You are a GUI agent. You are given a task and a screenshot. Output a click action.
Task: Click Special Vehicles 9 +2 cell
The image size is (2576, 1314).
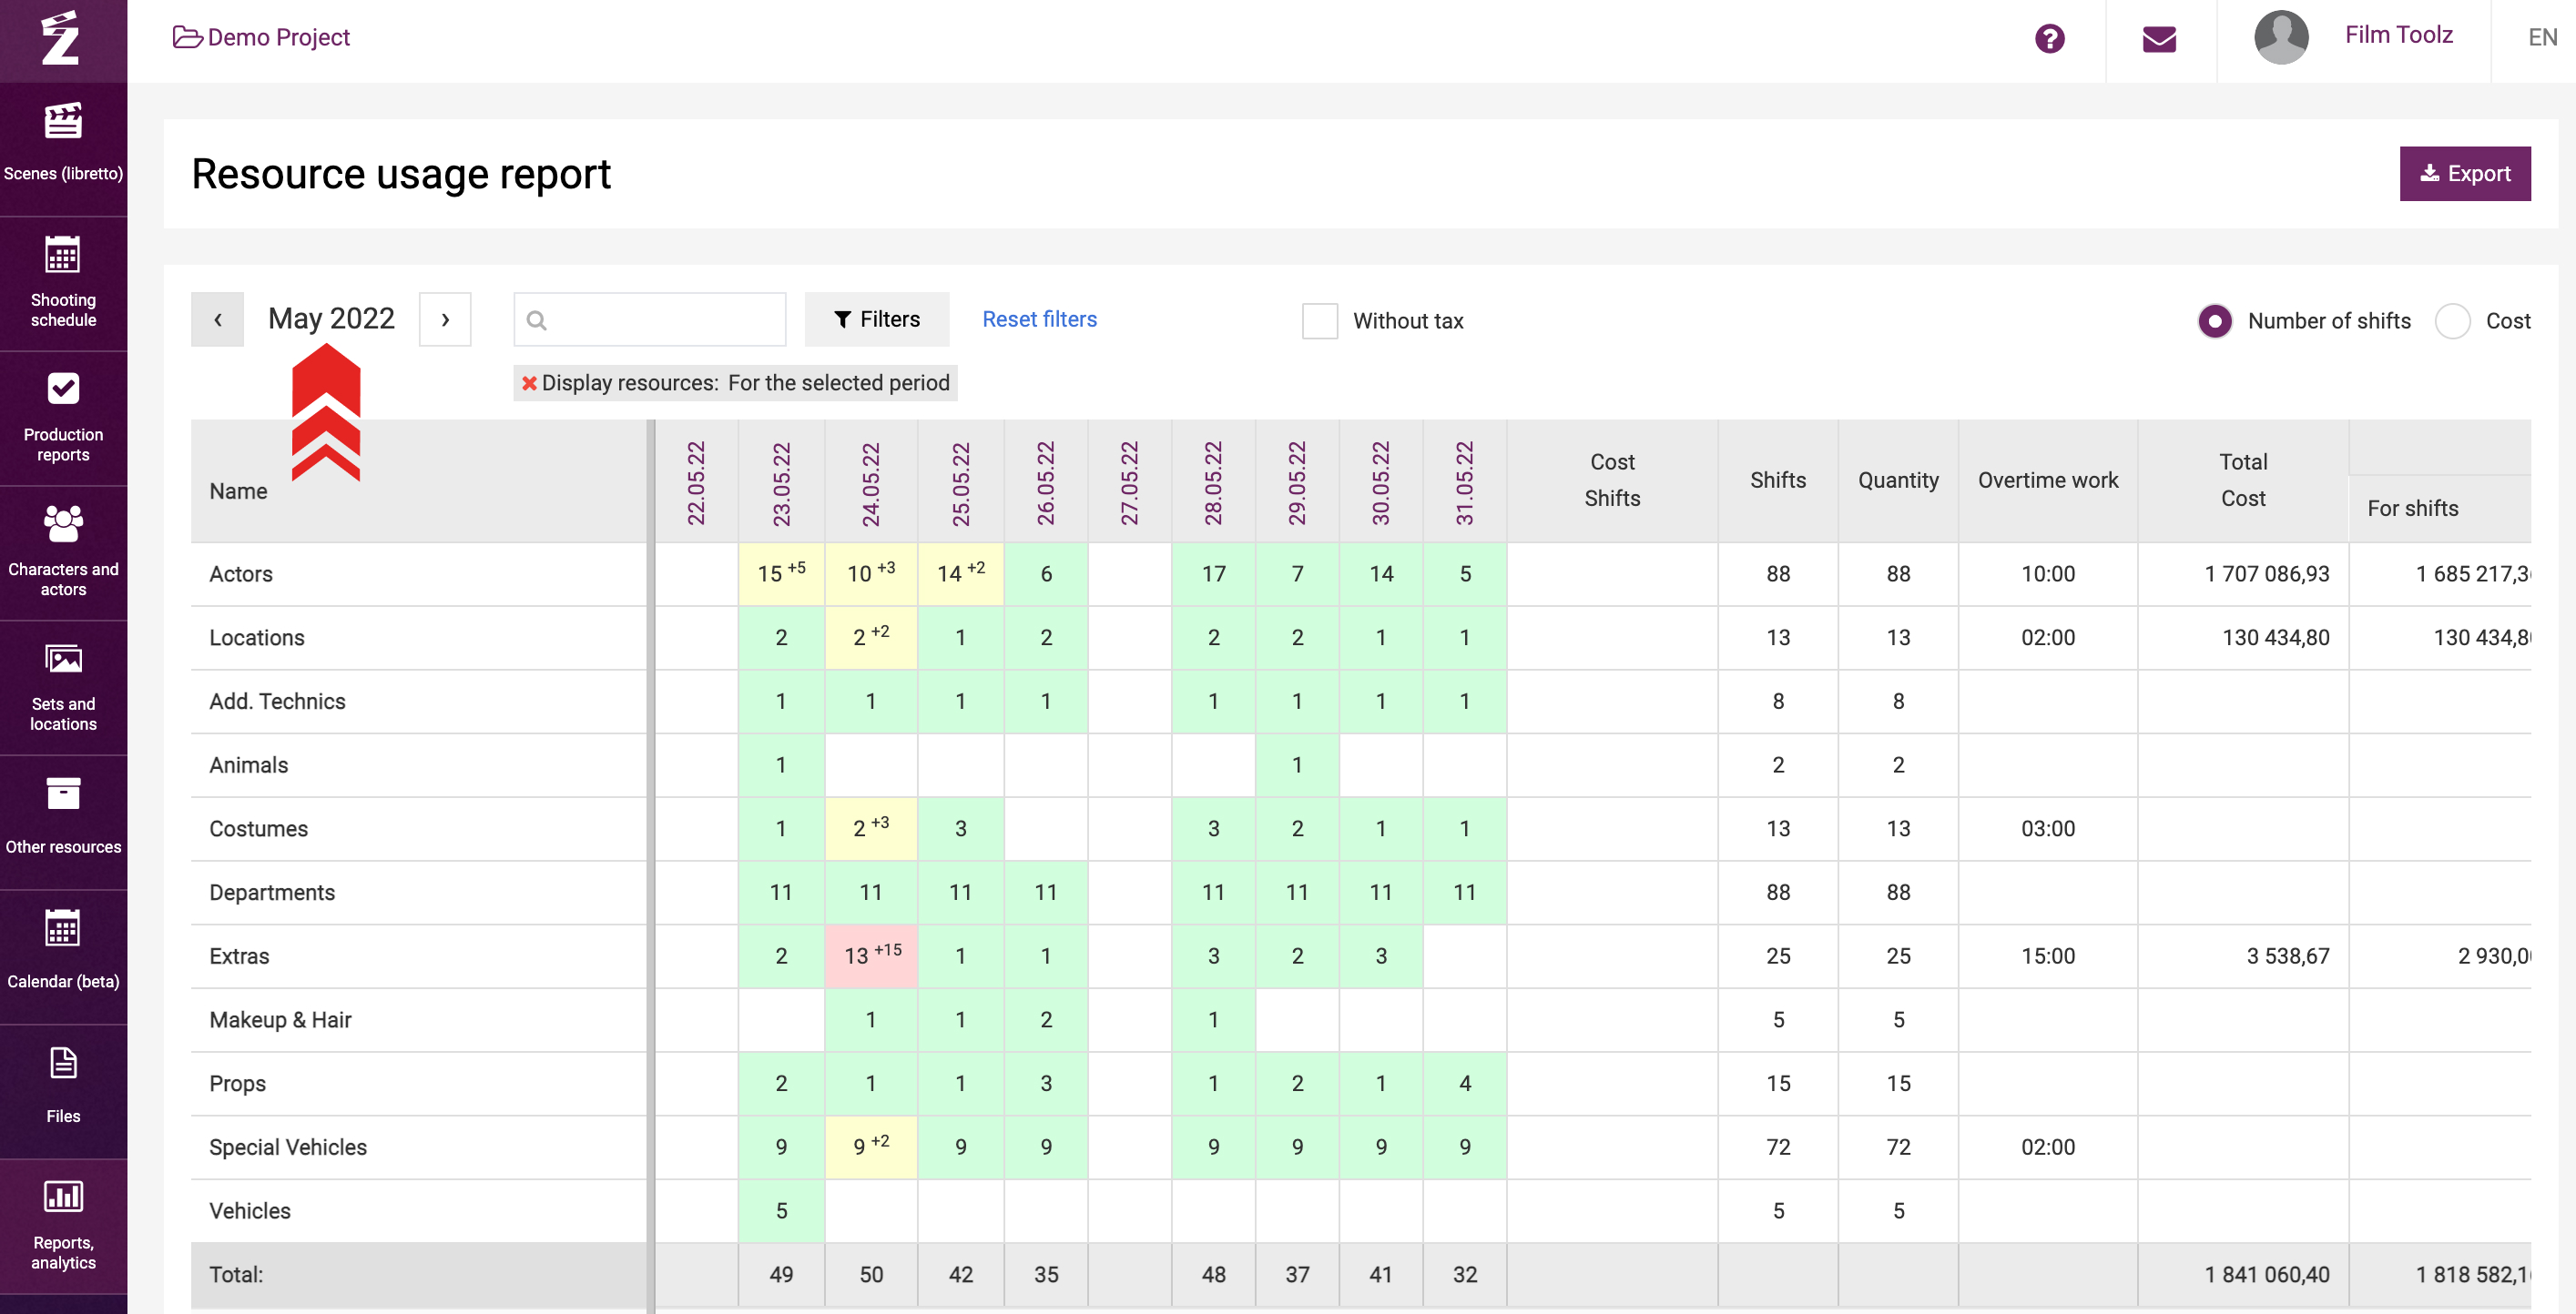[871, 1147]
